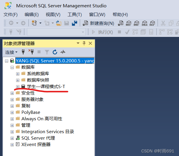179x156 pixels.
Task: Click the 新建查询(N) button
Action: [98, 23]
